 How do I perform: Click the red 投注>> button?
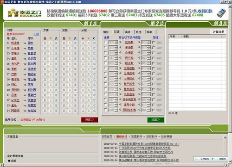click(90, 120)
